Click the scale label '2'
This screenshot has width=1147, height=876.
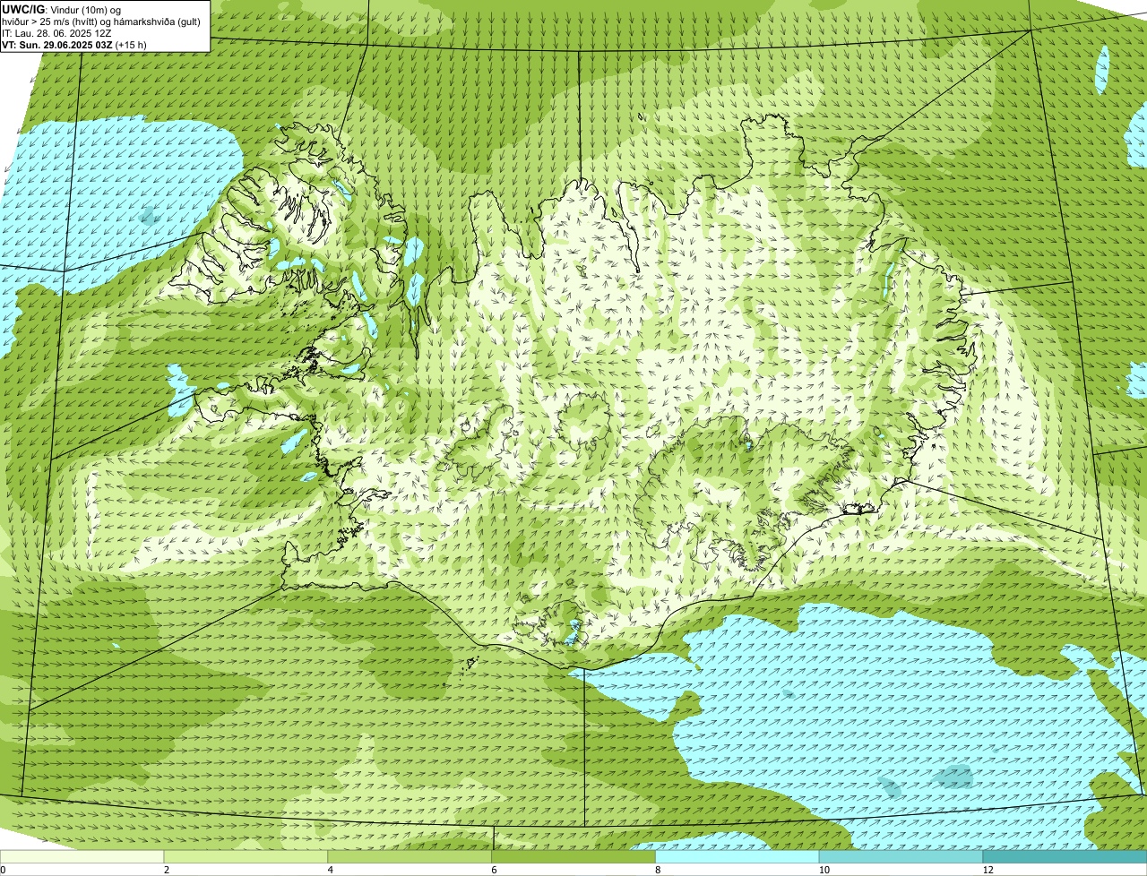[x=167, y=870]
